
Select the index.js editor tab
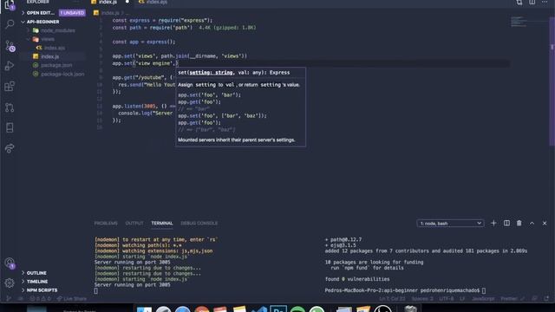[110, 2]
